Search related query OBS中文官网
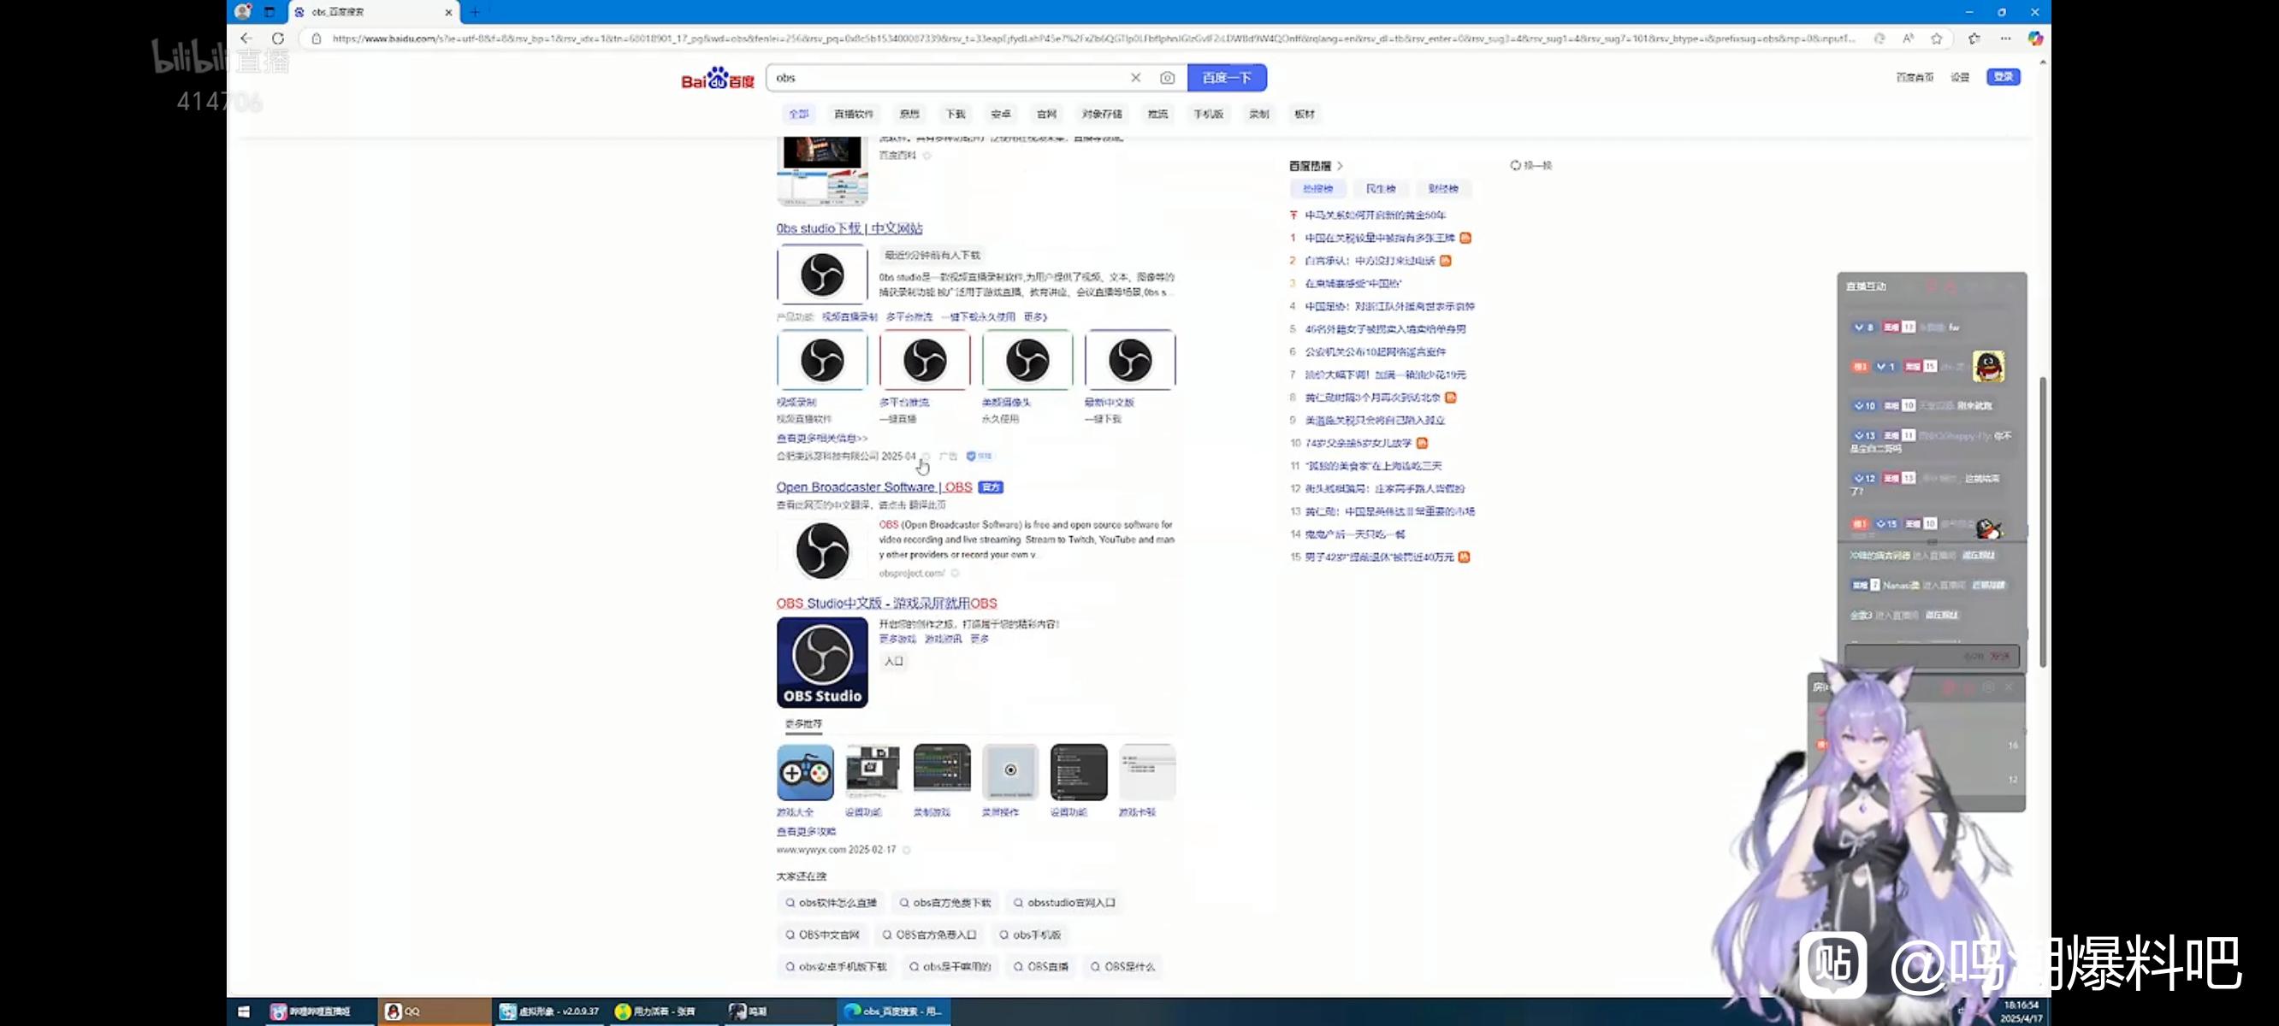Screen dimensions: 2279x1026 click(x=822, y=935)
